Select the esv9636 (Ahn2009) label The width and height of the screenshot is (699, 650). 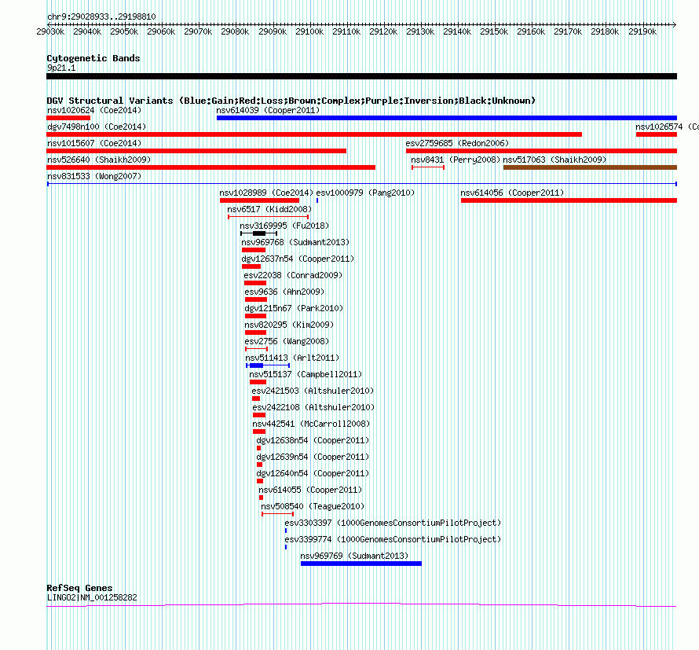[284, 292]
